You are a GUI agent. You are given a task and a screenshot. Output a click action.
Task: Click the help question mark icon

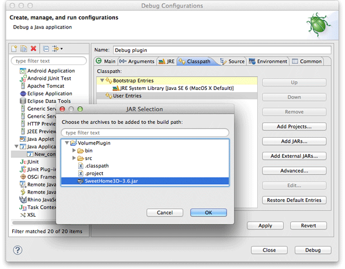click(17, 250)
